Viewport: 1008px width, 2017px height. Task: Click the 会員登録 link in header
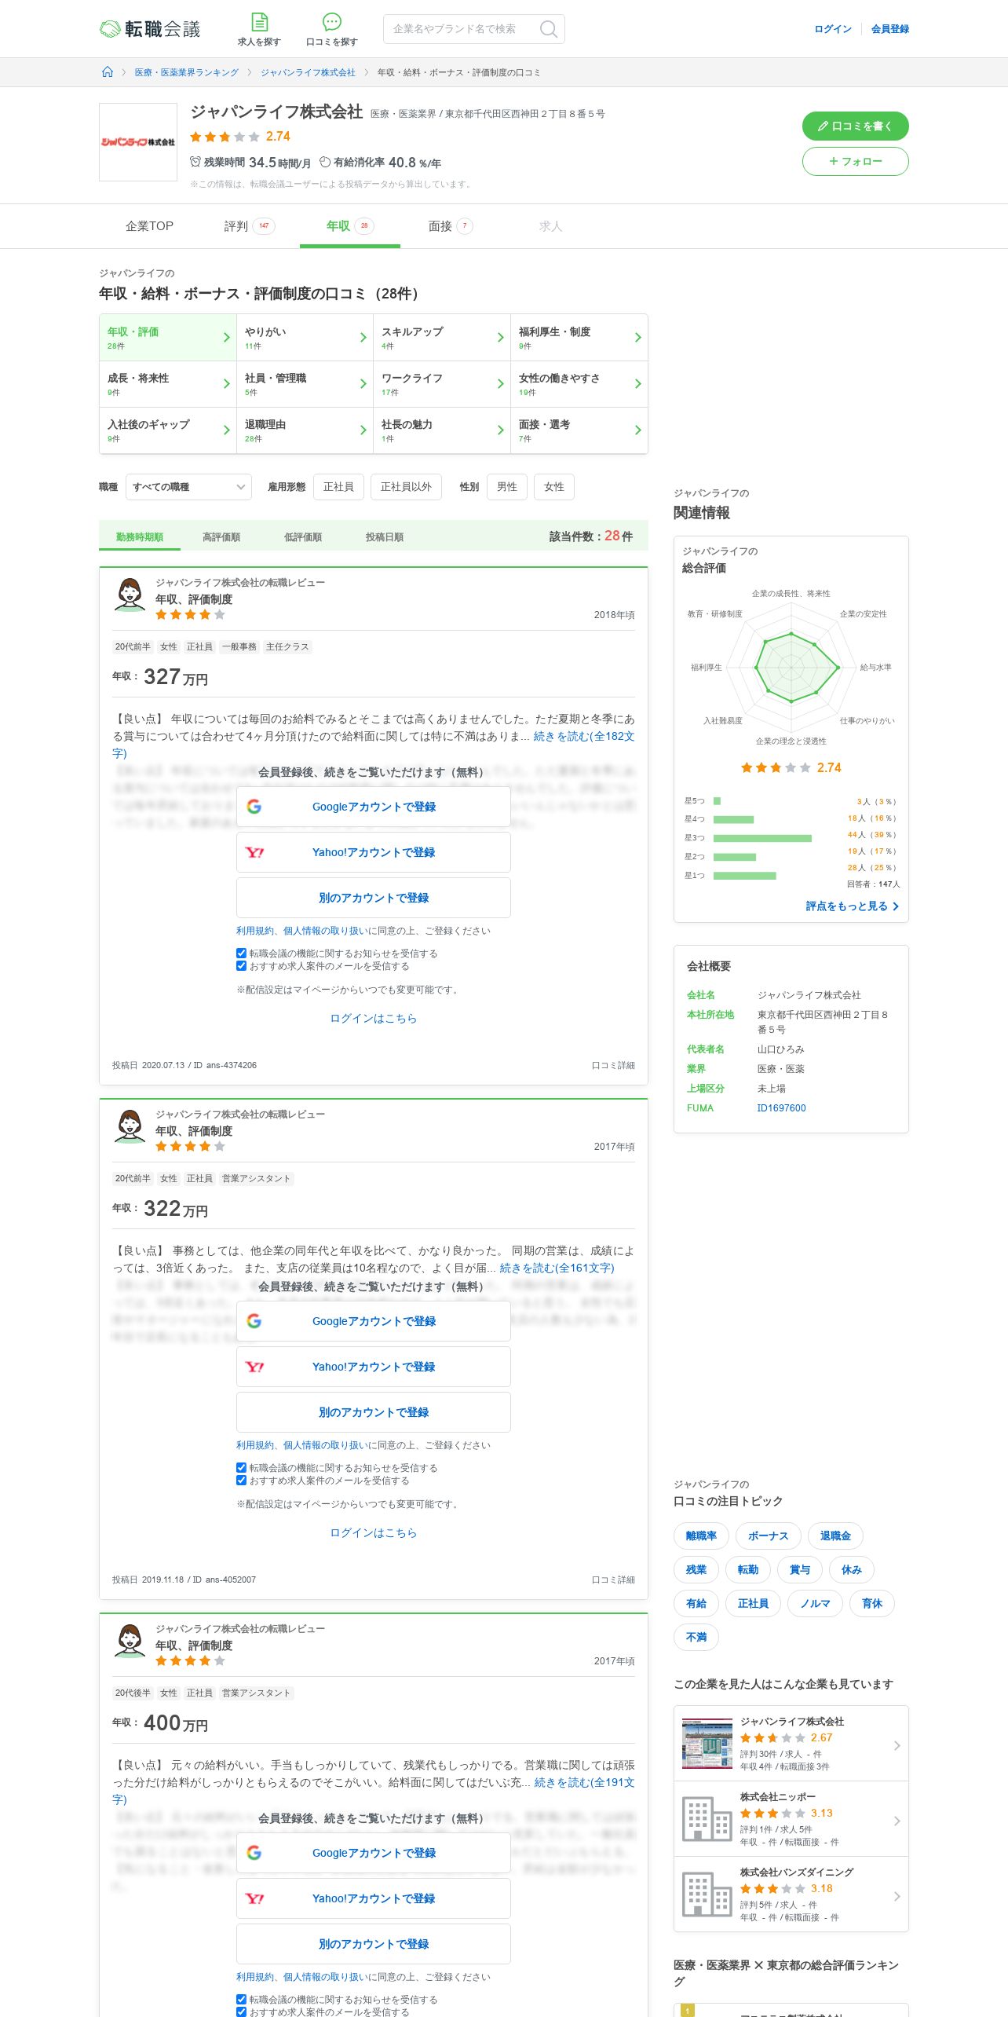click(x=890, y=29)
